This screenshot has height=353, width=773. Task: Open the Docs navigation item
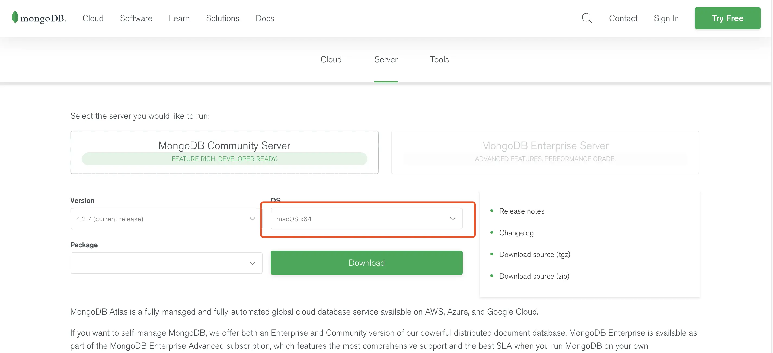pyautogui.click(x=264, y=18)
